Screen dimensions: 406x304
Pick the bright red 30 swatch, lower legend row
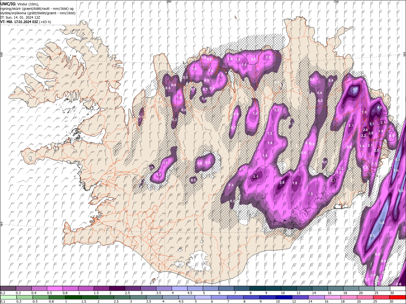pos(397,297)
